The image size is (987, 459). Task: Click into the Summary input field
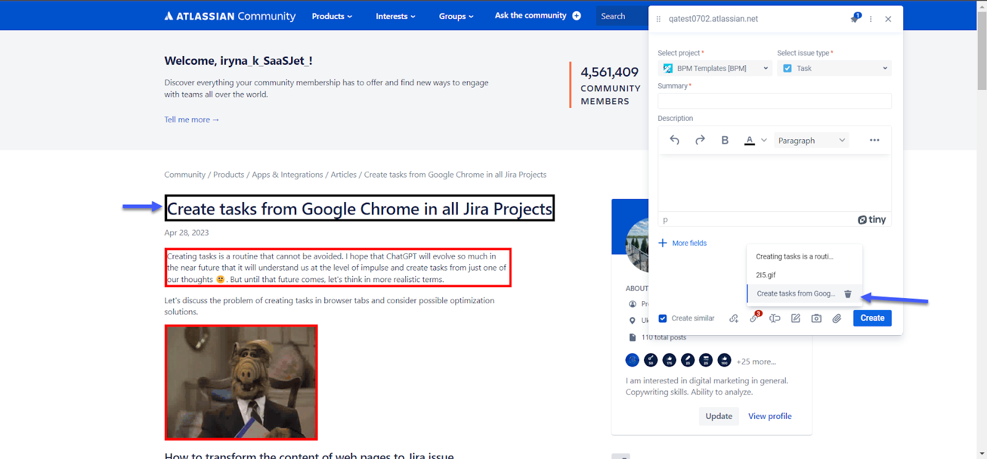(774, 101)
